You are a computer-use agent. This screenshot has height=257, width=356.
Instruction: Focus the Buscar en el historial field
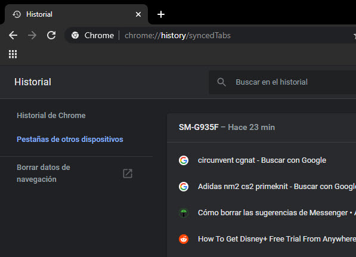[282, 82]
